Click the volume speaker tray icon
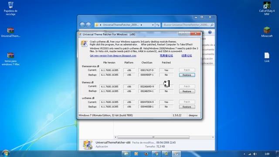This screenshot has height=157, width=279. click(x=255, y=154)
